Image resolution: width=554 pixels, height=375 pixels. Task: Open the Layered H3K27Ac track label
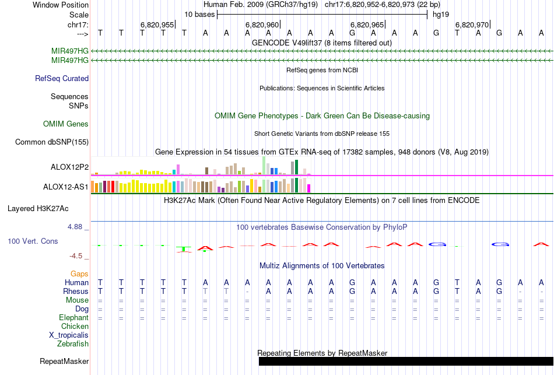click(x=38, y=209)
